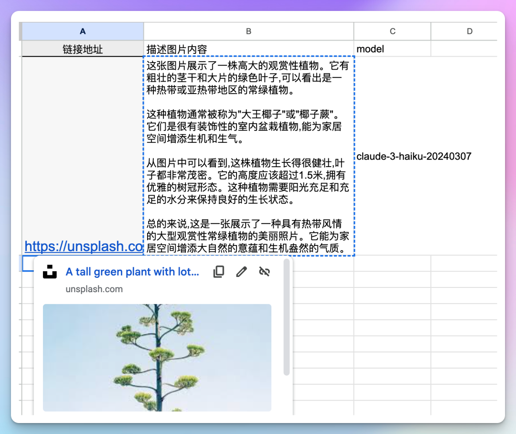The height and width of the screenshot is (434, 516).
Task: Open the https://unsplash.co hyperlink in cell
Action: coord(84,246)
